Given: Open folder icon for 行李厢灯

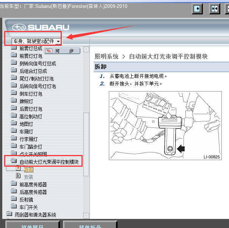Looking at the screenshot, I should [14, 138].
